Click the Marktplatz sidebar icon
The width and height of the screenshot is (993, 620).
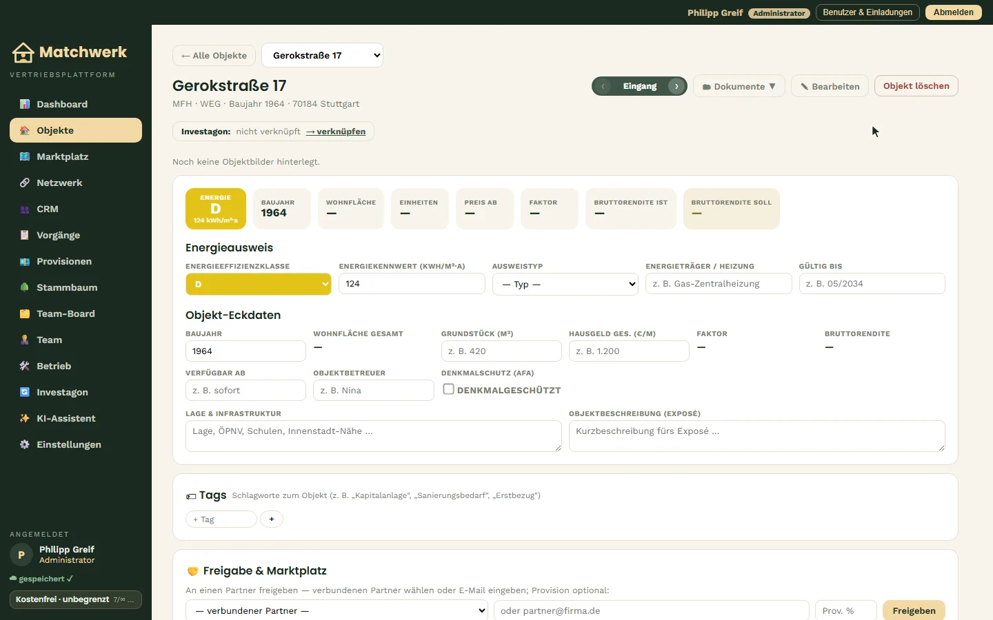(x=25, y=156)
